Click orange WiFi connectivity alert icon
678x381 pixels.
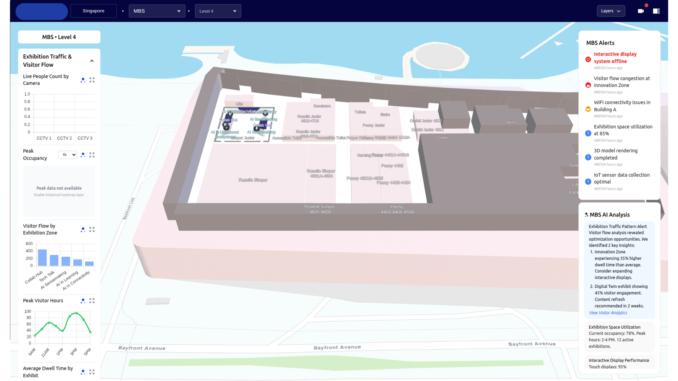588,109
